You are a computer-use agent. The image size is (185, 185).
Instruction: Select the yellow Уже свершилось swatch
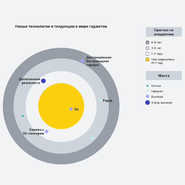[x=147, y=60]
